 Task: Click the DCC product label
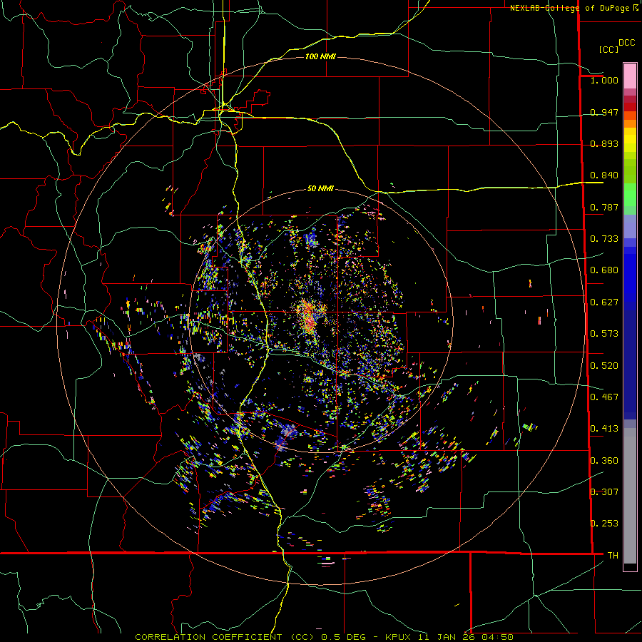[626, 43]
